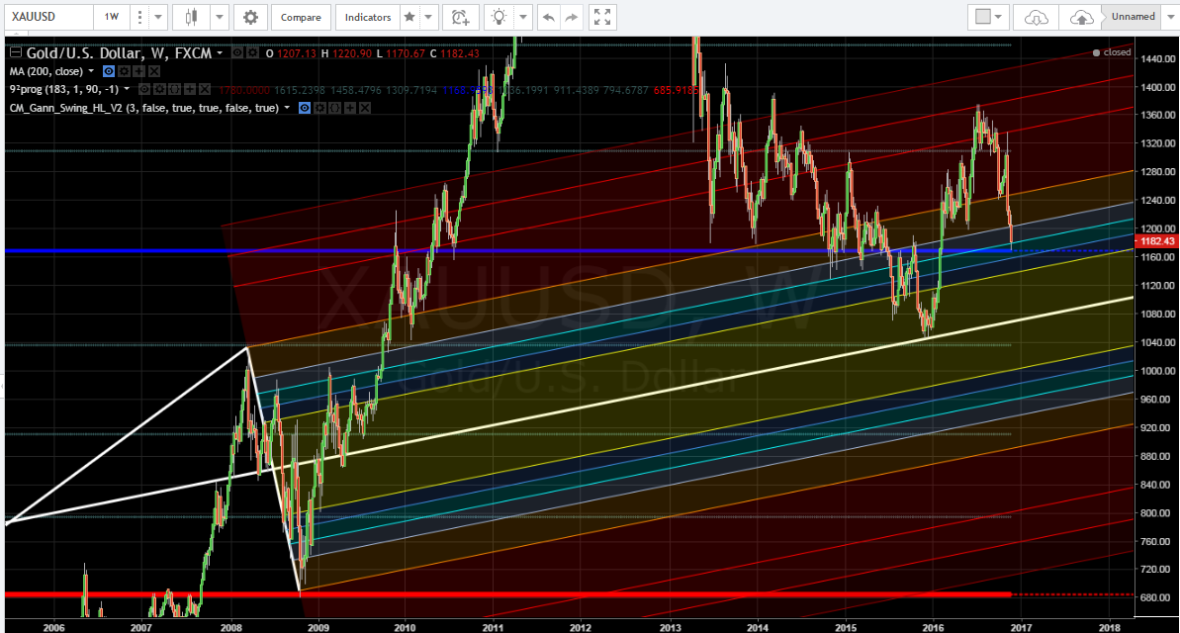1180x633 pixels.
Task: Open the 1W interval selector
Action: (x=110, y=17)
